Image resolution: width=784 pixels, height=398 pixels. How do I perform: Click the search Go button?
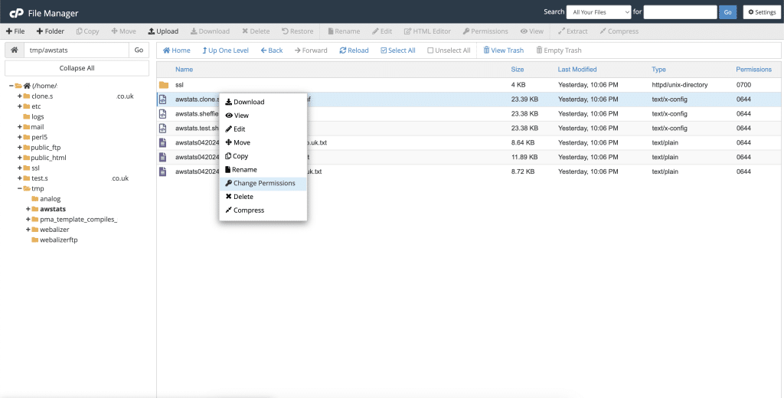coord(727,12)
